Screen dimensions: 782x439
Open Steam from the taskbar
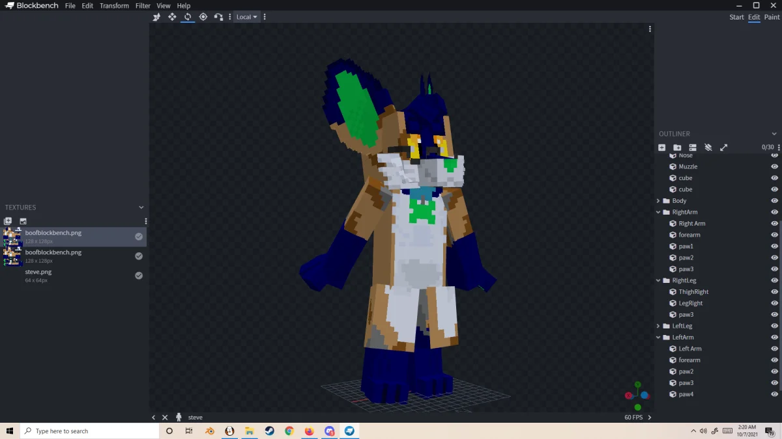(x=269, y=431)
